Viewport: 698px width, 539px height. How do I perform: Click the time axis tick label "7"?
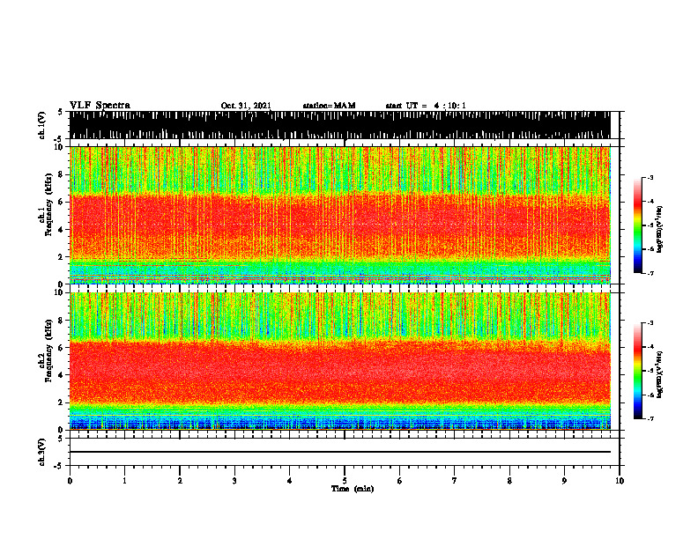click(455, 481)
